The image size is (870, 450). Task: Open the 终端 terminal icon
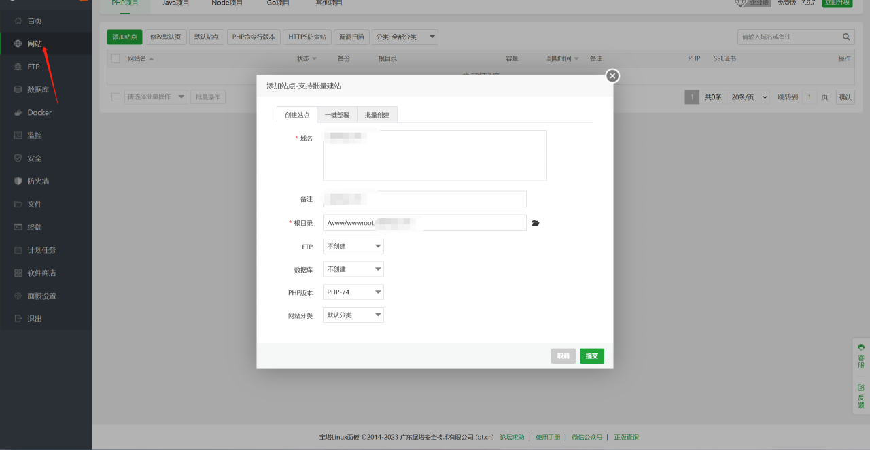coord(18,227)
